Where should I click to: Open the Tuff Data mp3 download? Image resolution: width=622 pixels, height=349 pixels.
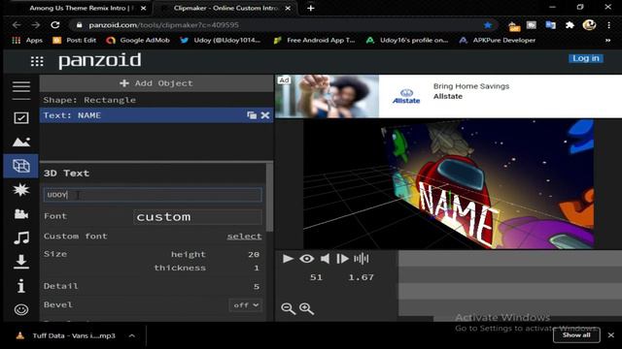pyautogui.click(x=66, y=335)
